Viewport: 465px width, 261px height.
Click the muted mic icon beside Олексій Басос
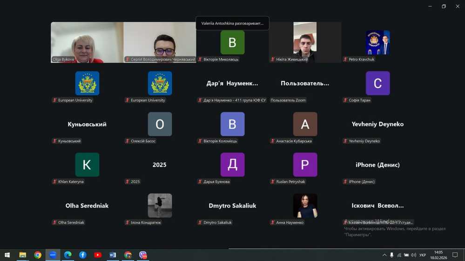point(127,141)
